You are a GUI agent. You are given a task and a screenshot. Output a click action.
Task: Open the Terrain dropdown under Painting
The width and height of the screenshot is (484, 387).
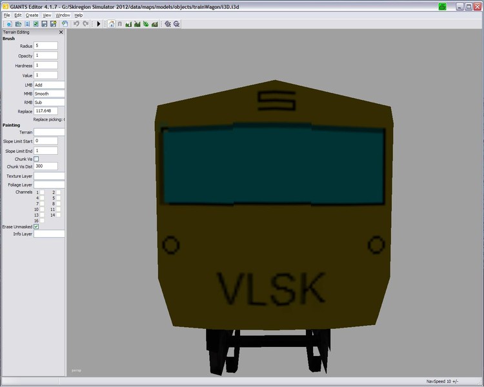coord(49,132)
